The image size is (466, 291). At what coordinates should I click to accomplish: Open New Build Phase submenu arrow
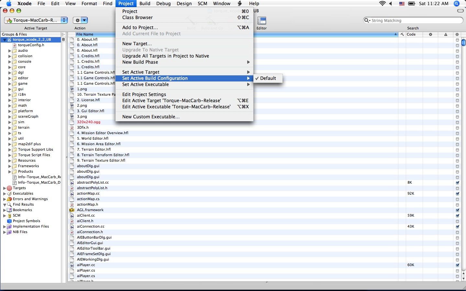pyautogui.click(x=248, y=62)
